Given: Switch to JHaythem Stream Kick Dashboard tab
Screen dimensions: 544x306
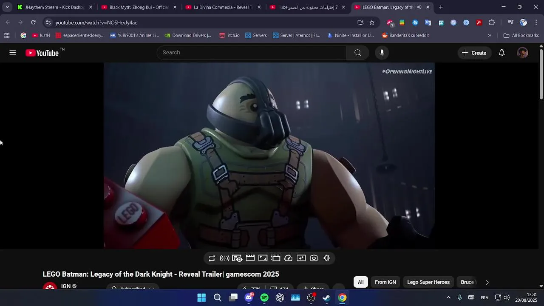Looking at the screenshot, I should click(x=55, y=7).
